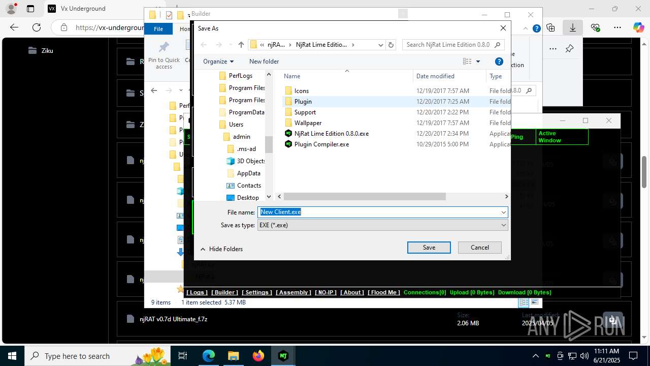The image size is (650, 366).
Task: Click the NjRat Lime Edition exe icon
Action: click(288, 133)
